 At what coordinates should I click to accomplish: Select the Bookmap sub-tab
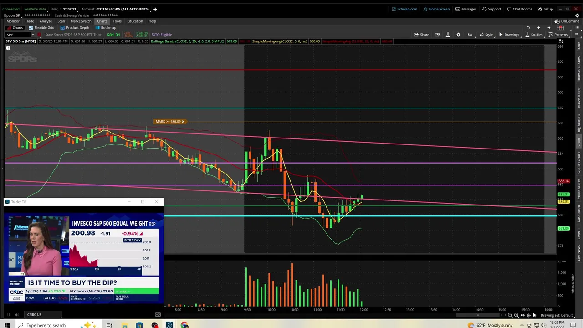pos(106,28)
